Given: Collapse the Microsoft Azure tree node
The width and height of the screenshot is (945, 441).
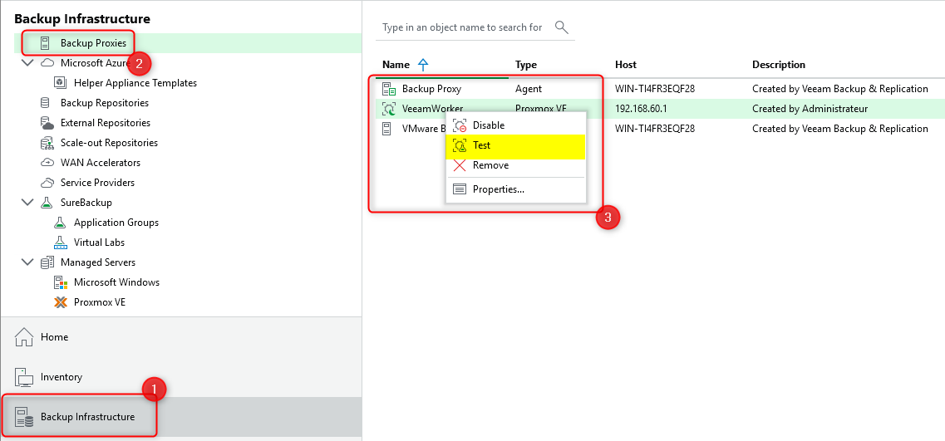Looking at the screenshot, I should (x=27, y=62).
